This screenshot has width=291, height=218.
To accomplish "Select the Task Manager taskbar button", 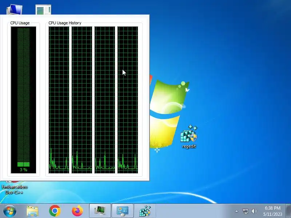I will point(100,211).
